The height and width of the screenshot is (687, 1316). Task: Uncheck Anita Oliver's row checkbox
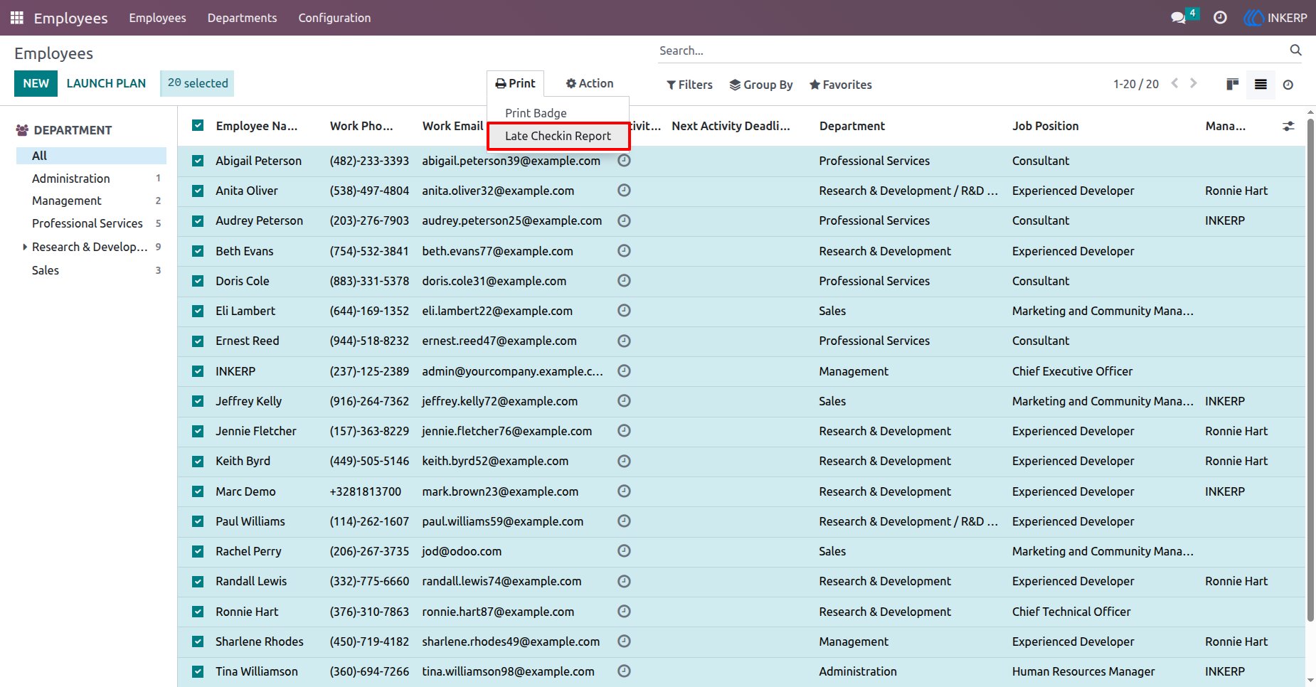coord(198,191)
